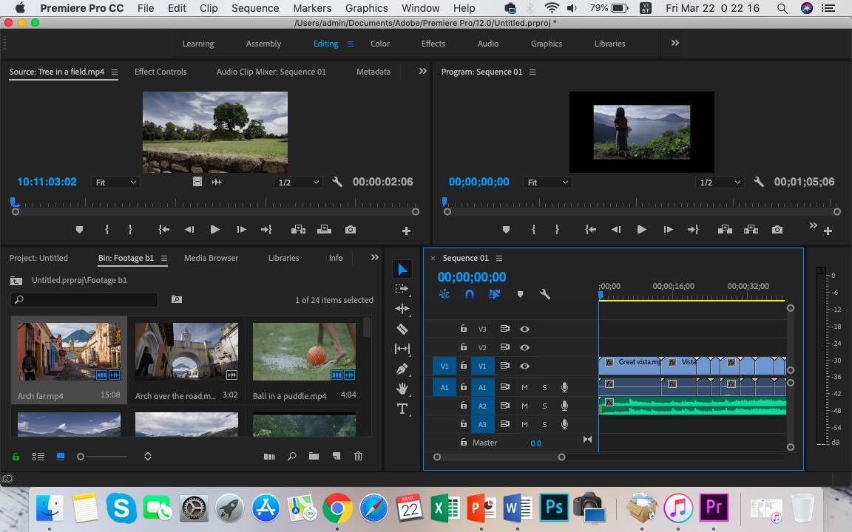852x532 pixels.
Task: Select the Razor tool
Action: [x=402, y=328]
